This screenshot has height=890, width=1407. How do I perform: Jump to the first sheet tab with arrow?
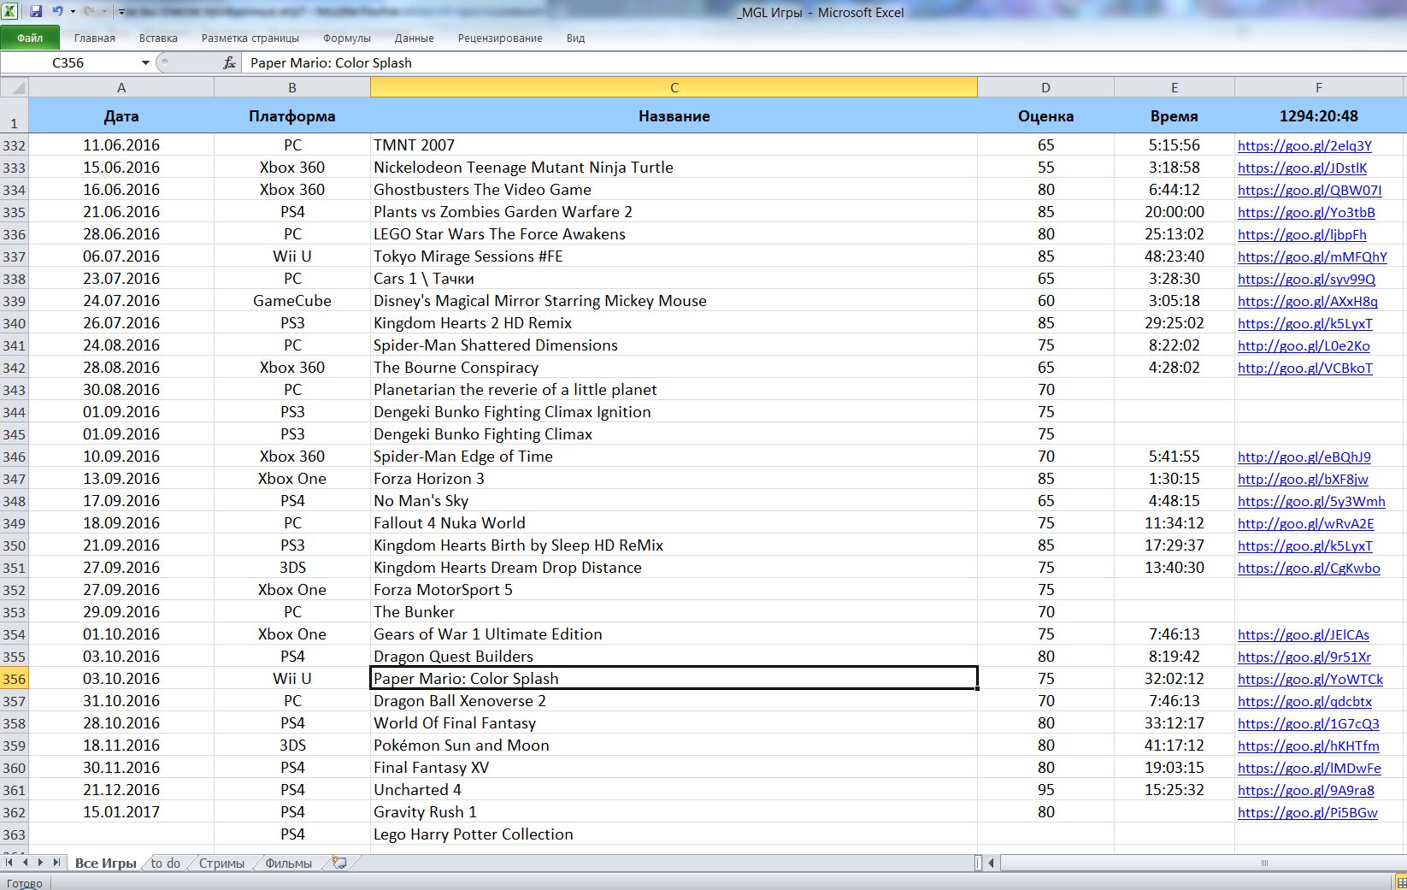(9, 863)
